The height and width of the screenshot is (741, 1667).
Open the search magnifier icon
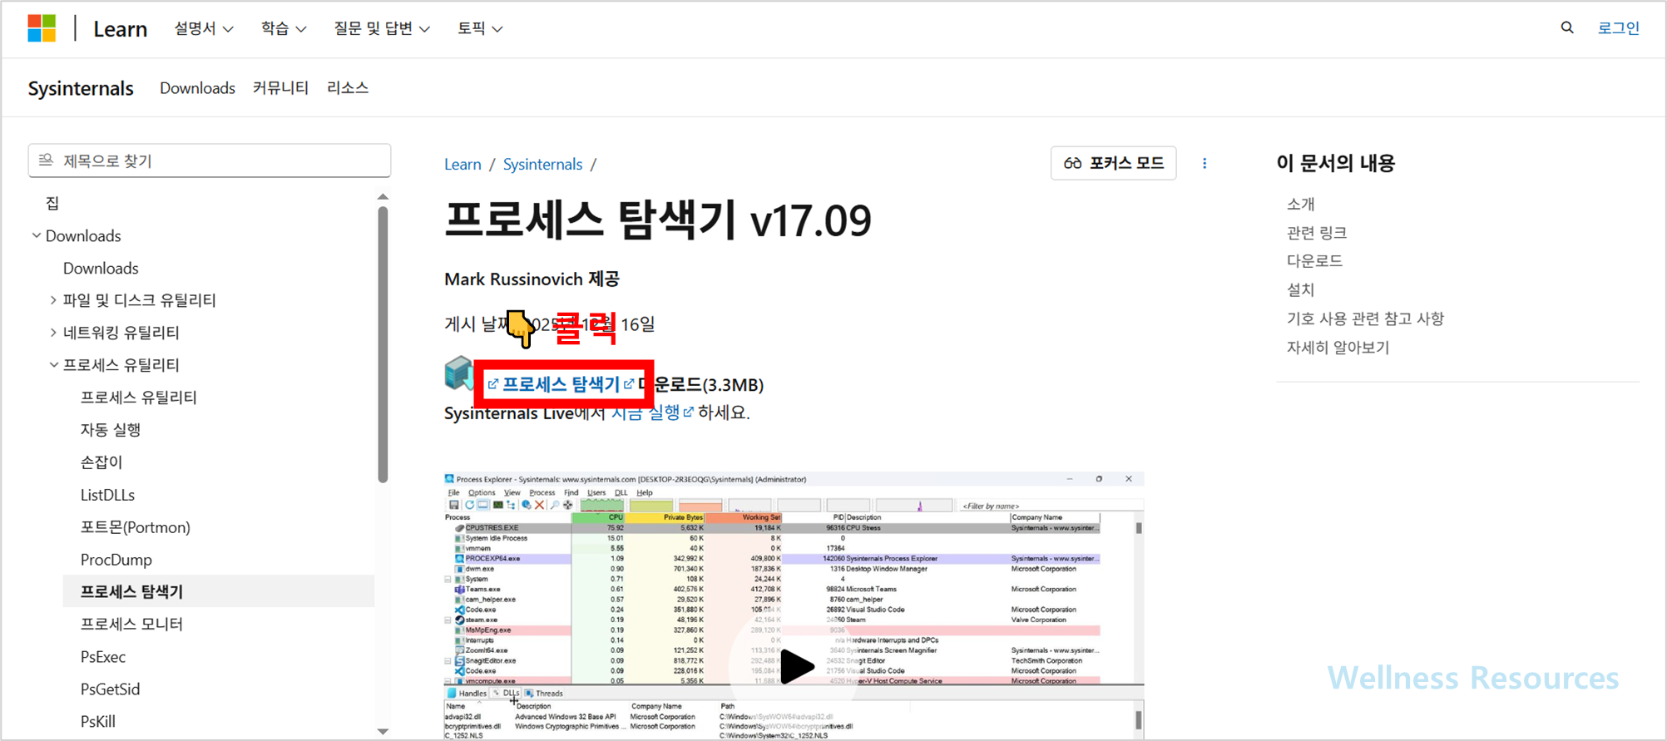click(1567, 28)
